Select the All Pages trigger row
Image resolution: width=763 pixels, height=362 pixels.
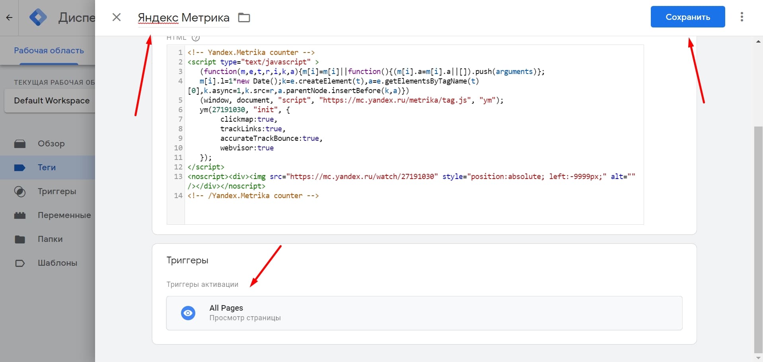[x=424, y=313]
